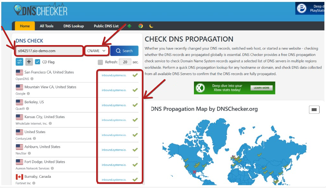Image resolution: width=326 pixels, height=188 pixels.
Task: Click the Home tab
Action: pyautogui.click(x=25, y=26)
